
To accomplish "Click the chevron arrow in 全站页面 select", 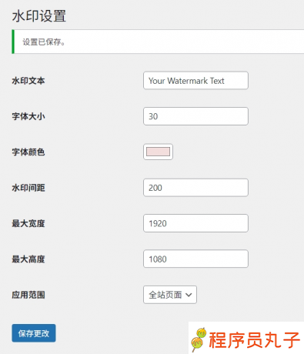I will [189, 295].
